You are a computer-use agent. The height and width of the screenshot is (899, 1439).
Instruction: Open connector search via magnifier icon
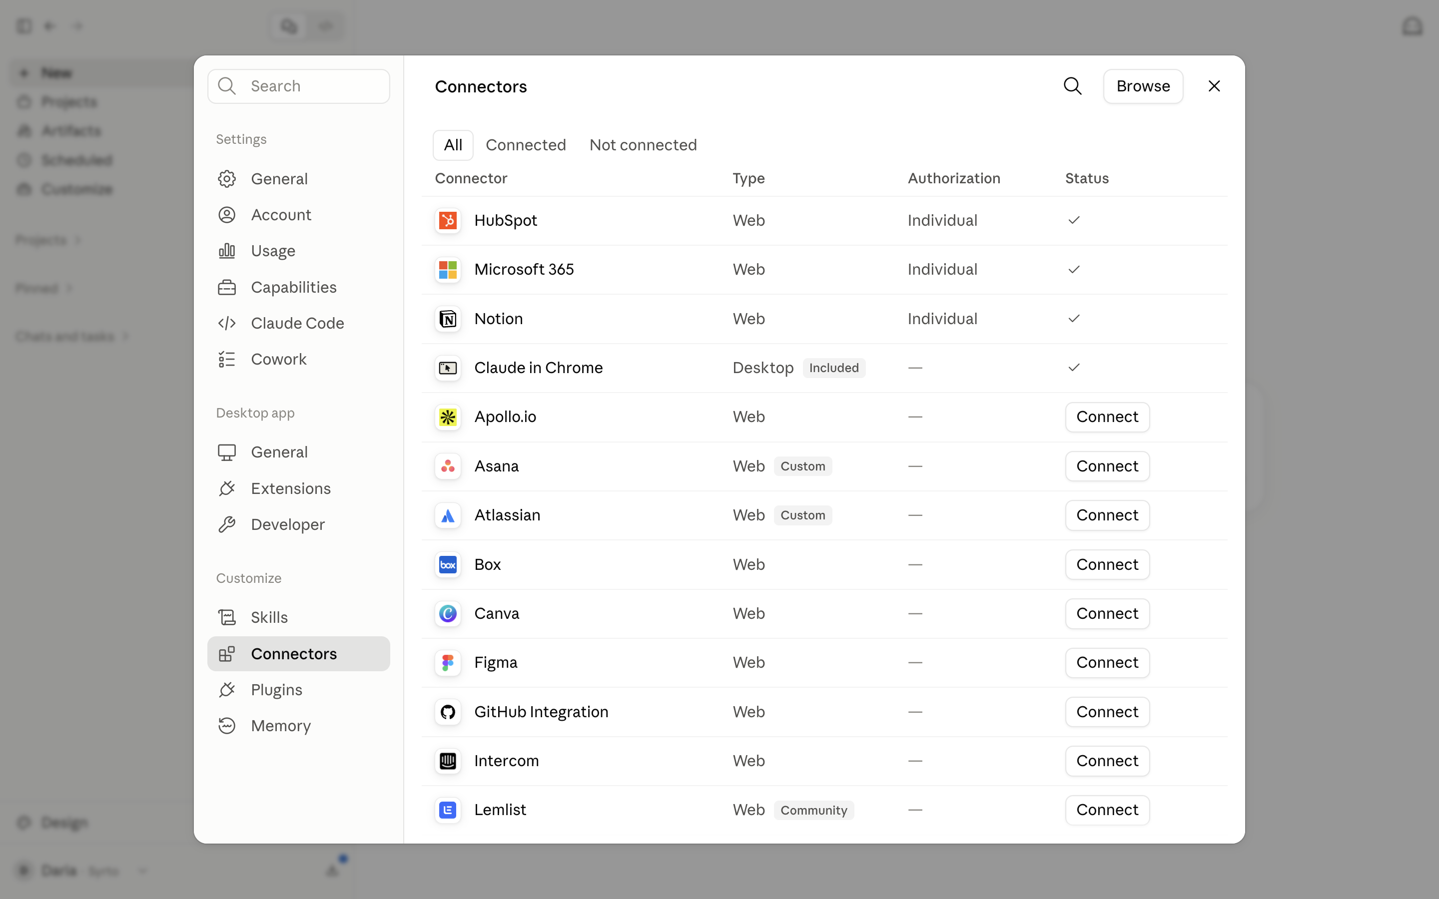(x=1072, y=86)
